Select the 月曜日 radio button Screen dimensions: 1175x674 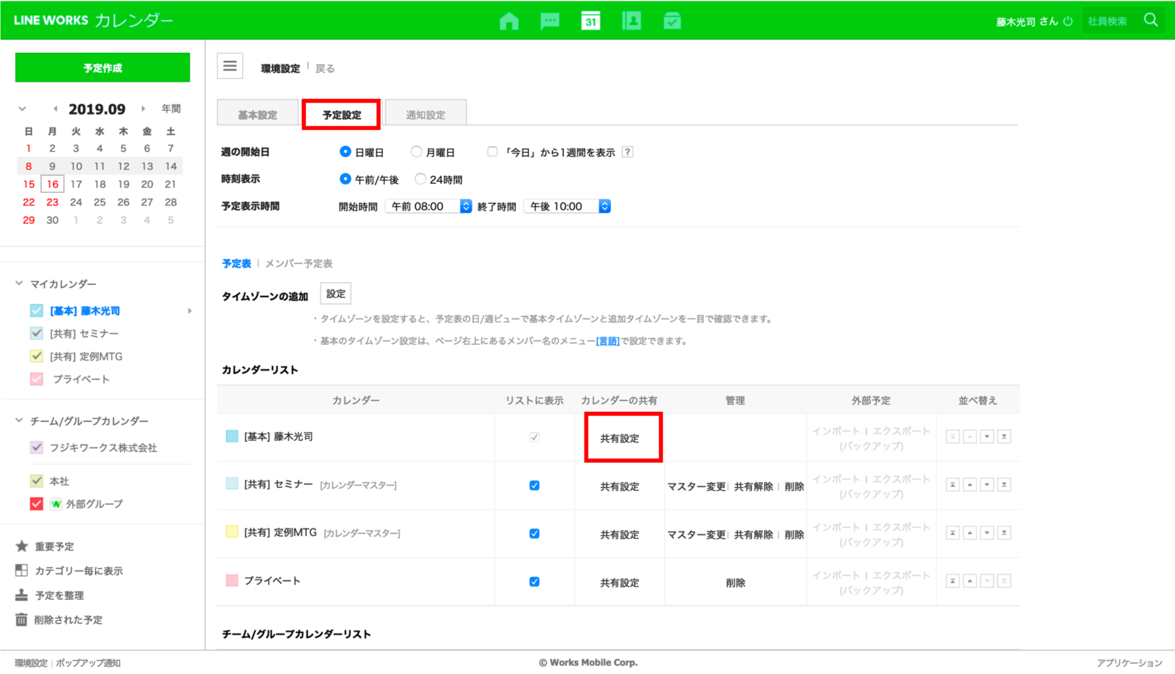tap(416, 152)
